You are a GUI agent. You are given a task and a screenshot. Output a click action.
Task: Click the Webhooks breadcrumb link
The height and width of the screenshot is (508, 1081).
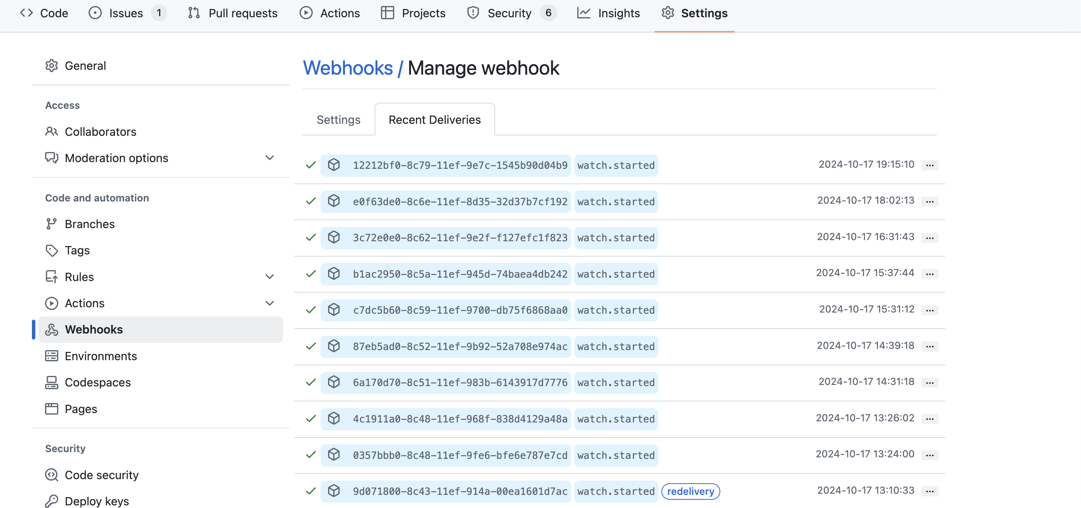coord(348,68)
